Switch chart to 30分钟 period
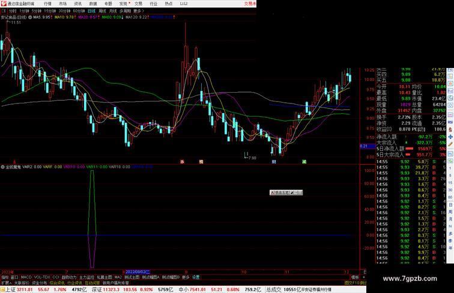The width and height of the screenshot is (454, 293). pos(64,11)
